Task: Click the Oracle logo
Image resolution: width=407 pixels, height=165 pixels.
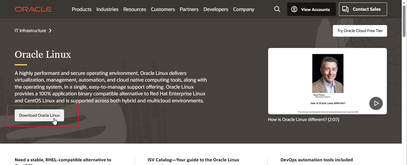Action: tap(33, 9)
